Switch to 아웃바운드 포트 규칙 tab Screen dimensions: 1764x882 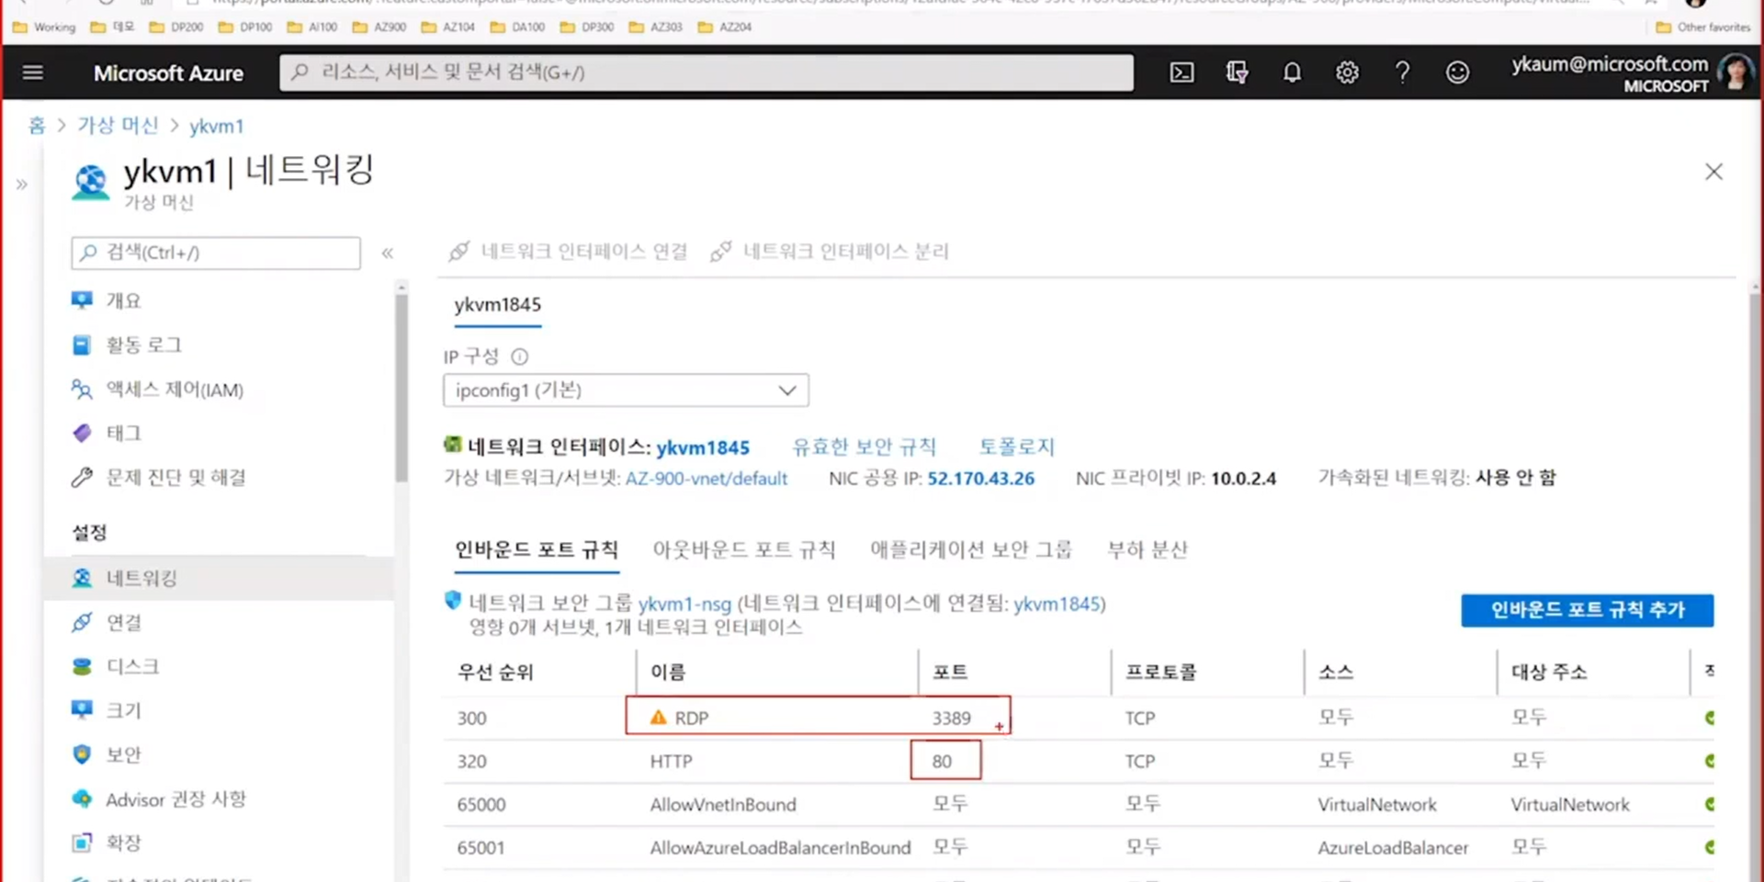[x=744, y=549]
